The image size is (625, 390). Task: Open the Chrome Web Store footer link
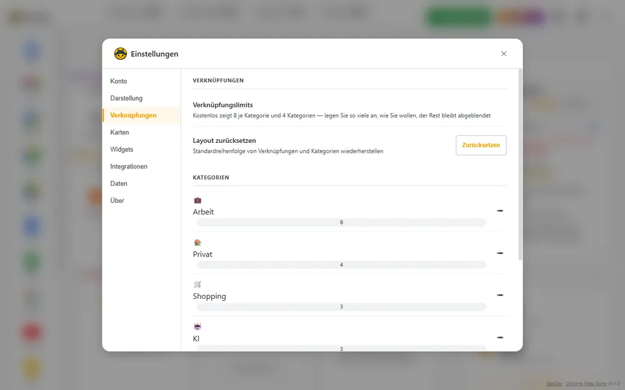click(586, 384)
